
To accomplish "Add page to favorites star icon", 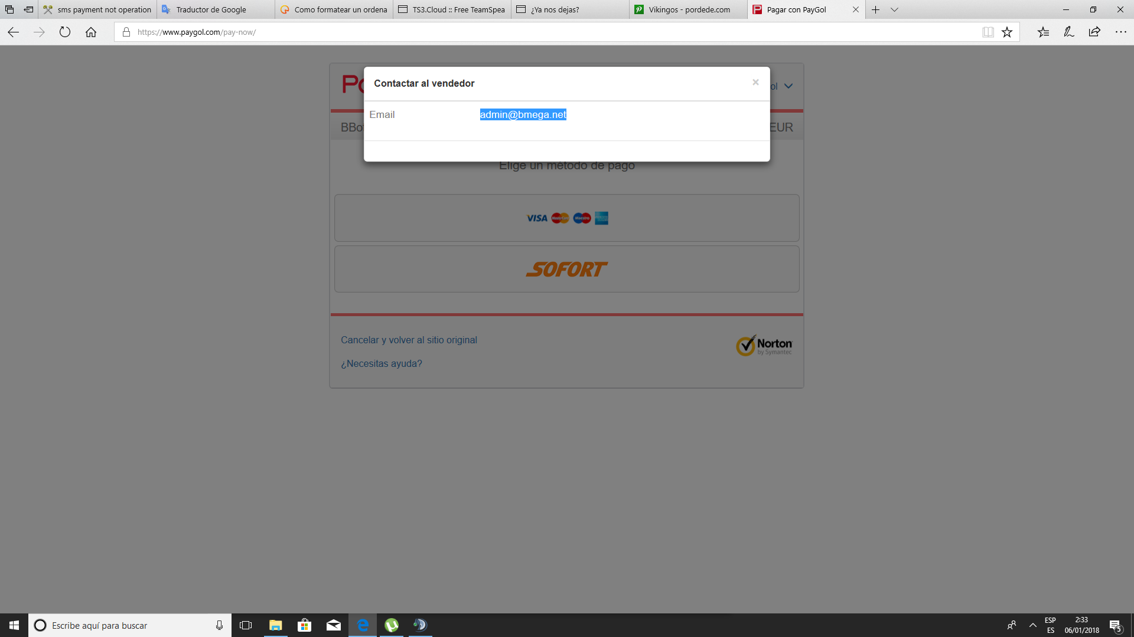I will pos(1007,32).
